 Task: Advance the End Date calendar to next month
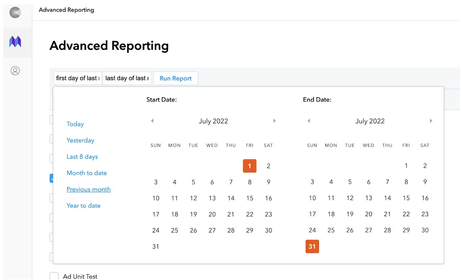(x=431, y=121)
